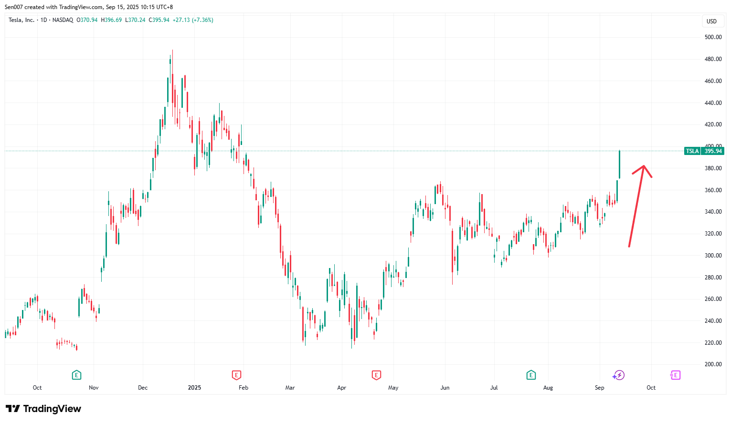Click the high value H396.69

tap(111, 20)
